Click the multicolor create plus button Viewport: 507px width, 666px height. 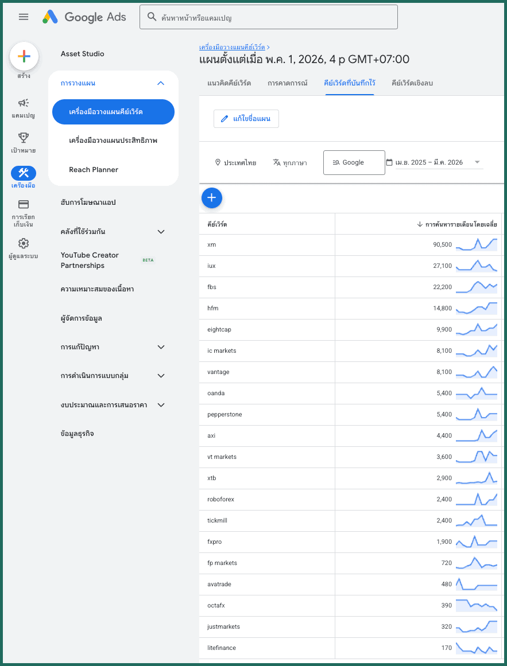[x=24, y=56]
